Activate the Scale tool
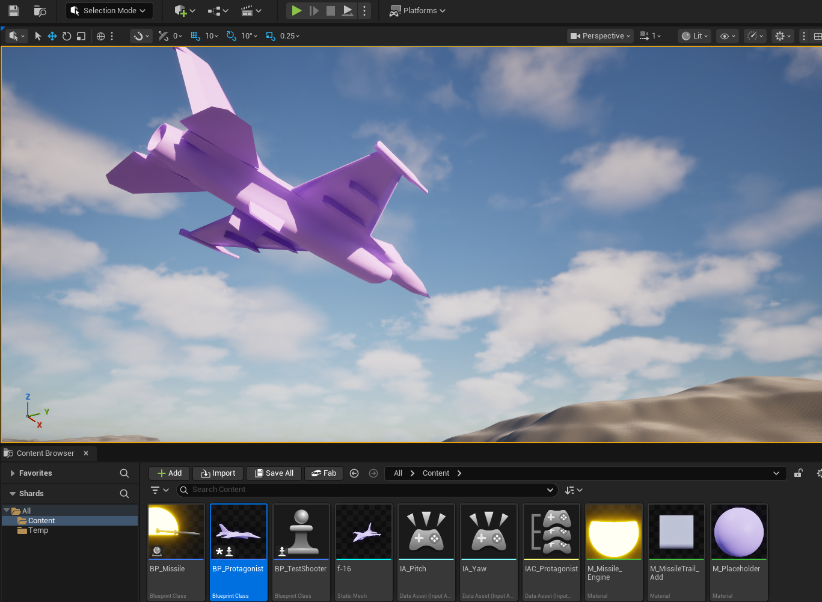This screenshot has height=602, width=822. tap(81, 36)
